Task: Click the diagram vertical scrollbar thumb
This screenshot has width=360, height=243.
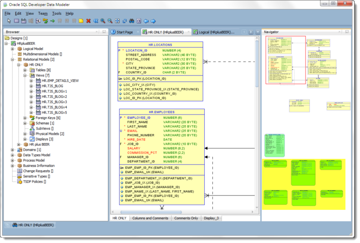Action: click(257, 63)
